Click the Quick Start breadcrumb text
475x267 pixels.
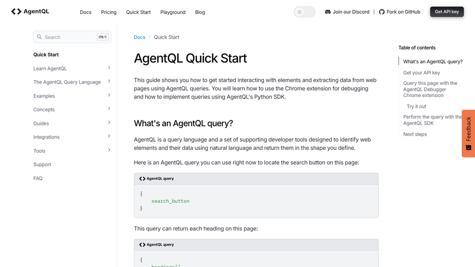[x=166, y=37]
